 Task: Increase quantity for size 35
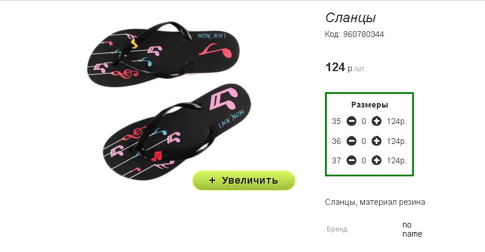376,121
